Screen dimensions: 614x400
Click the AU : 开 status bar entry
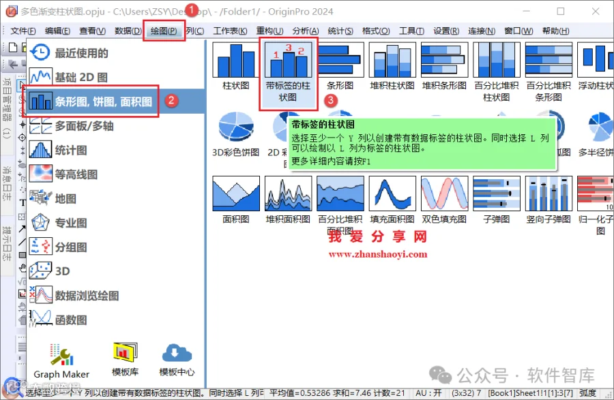428,393
